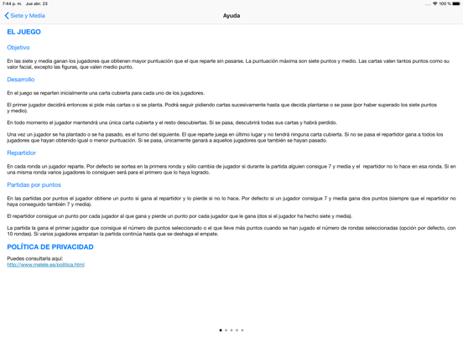Image resolution: width=463 pixels, height=347 pixels.
Task: Click the Objetivo subheading
Action: click(x=18, y=48)
